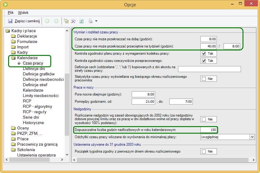Image resolution: width=260 pixels, height=173 pixels.
Task: Click the Deklaracje folder icon
Action: point(13,36)
